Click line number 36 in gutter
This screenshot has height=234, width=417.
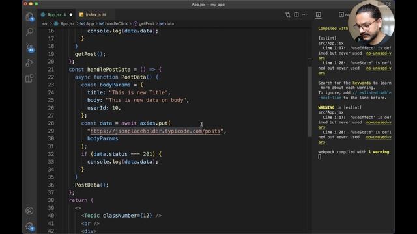pos(51,185)
